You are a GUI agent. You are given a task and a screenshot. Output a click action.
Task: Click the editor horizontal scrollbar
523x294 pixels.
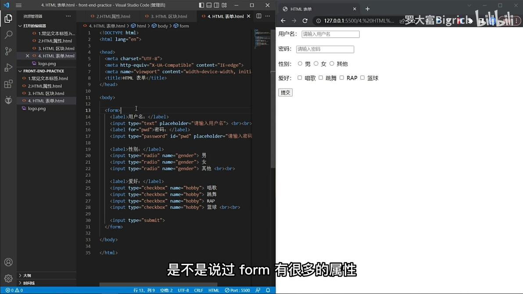tap(158, 285)
